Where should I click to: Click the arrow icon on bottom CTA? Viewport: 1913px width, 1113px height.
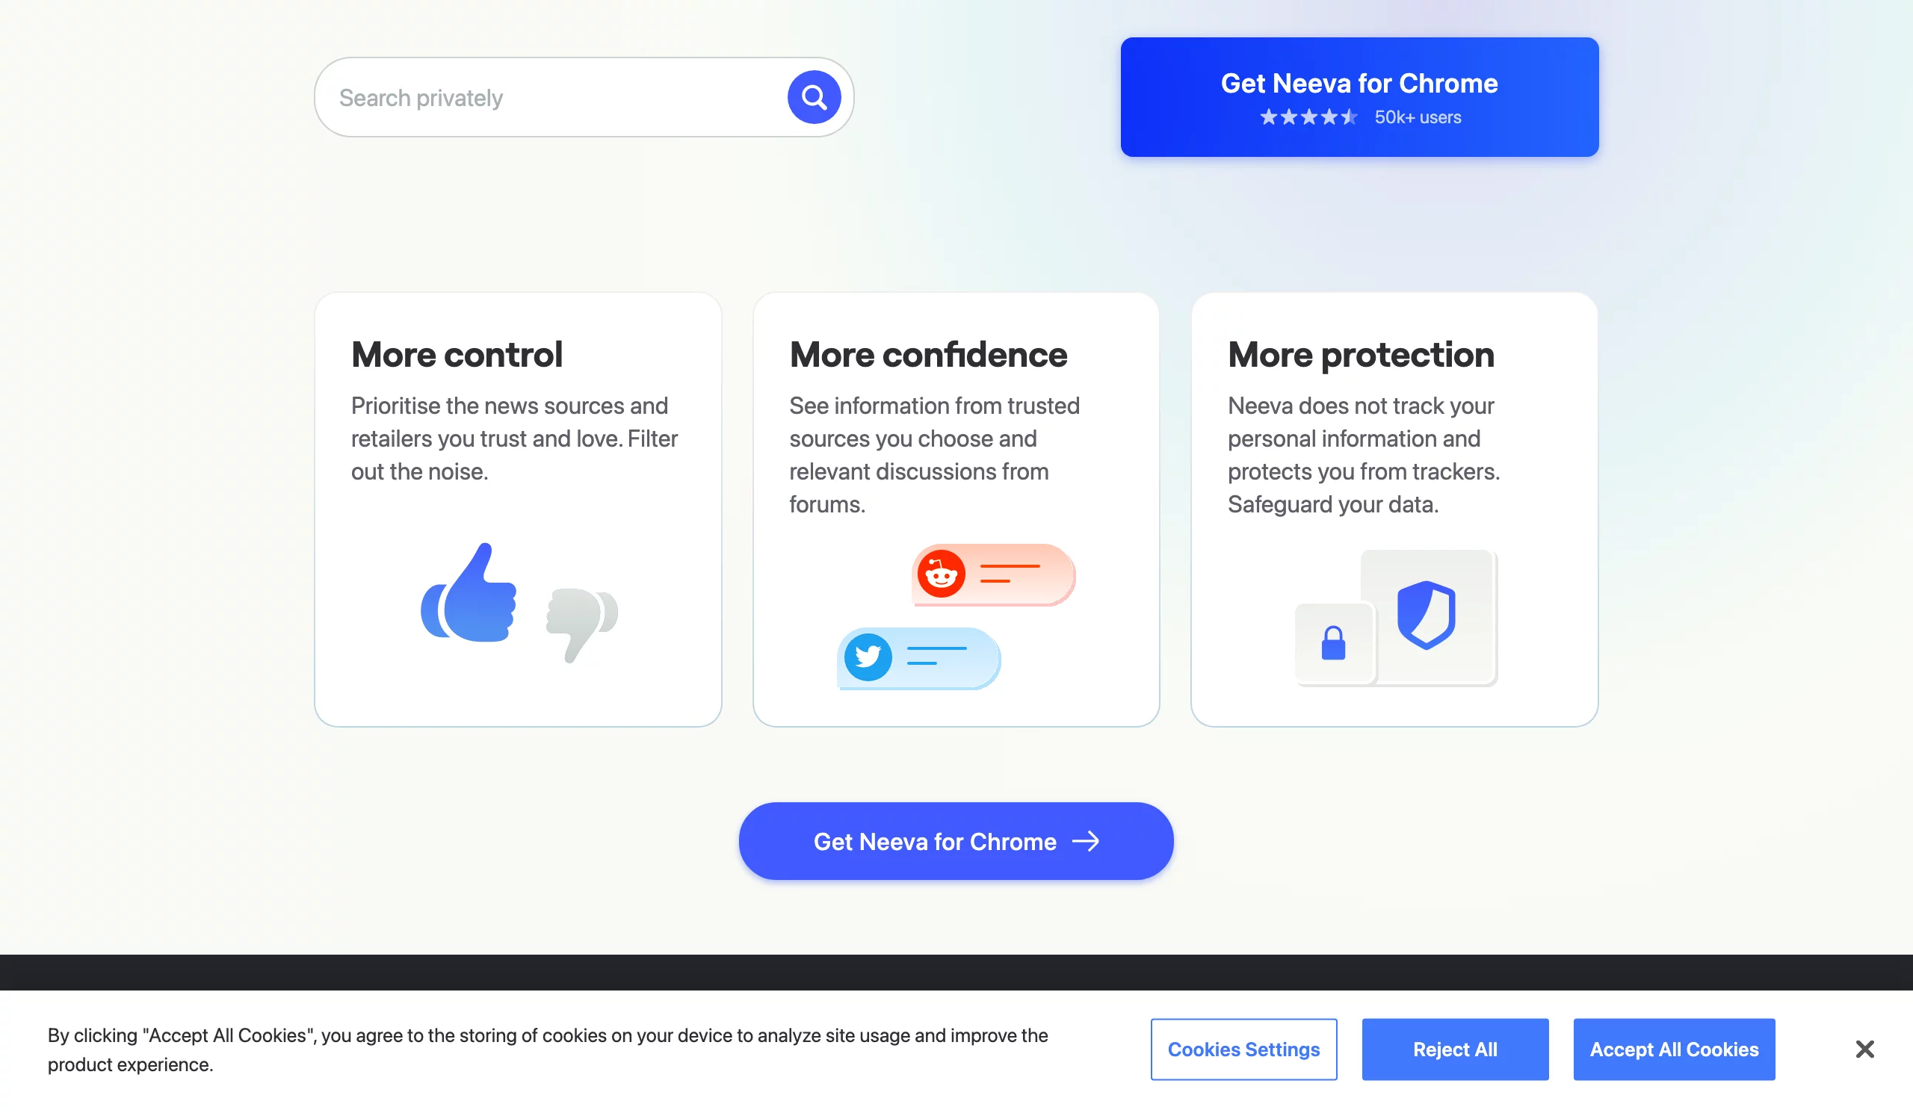click(x=1087, y=840)
